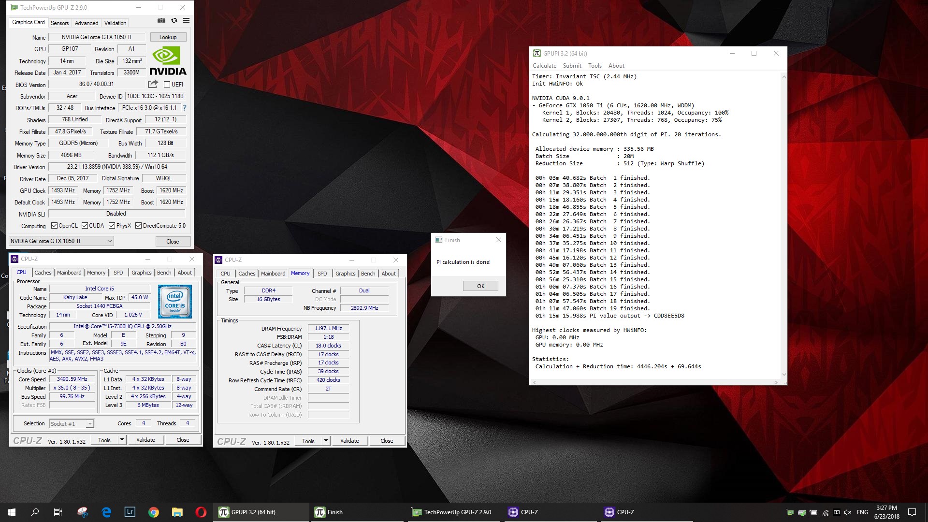Open About menu in GPUPI
Image resolution: width=928 pixels, height=522 pixels.
[x=616, y=66]
